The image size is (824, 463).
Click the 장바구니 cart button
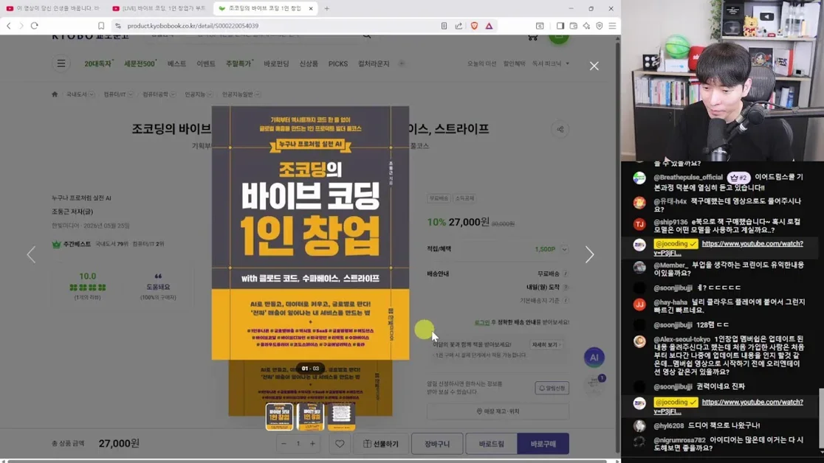(437, 444)
